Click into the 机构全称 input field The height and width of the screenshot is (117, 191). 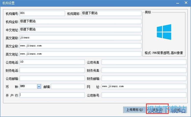click(80, 21)
